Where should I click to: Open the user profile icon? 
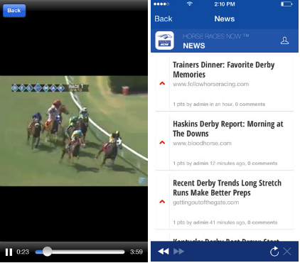pyautogui.click(x=284, y=41)
